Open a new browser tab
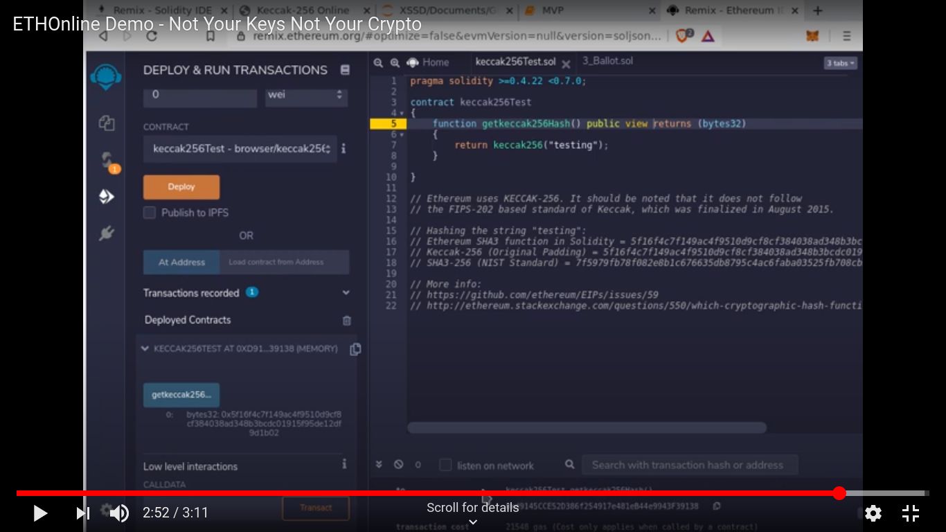This screenshot has height=532, width=946. [818, 10]
